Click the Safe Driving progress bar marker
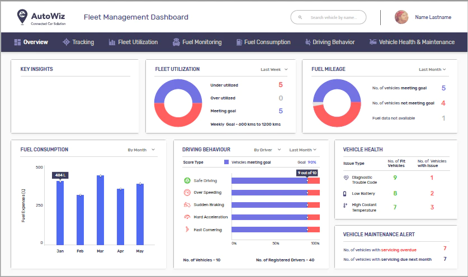The image size is (468, 277). (x=308, y=180)
